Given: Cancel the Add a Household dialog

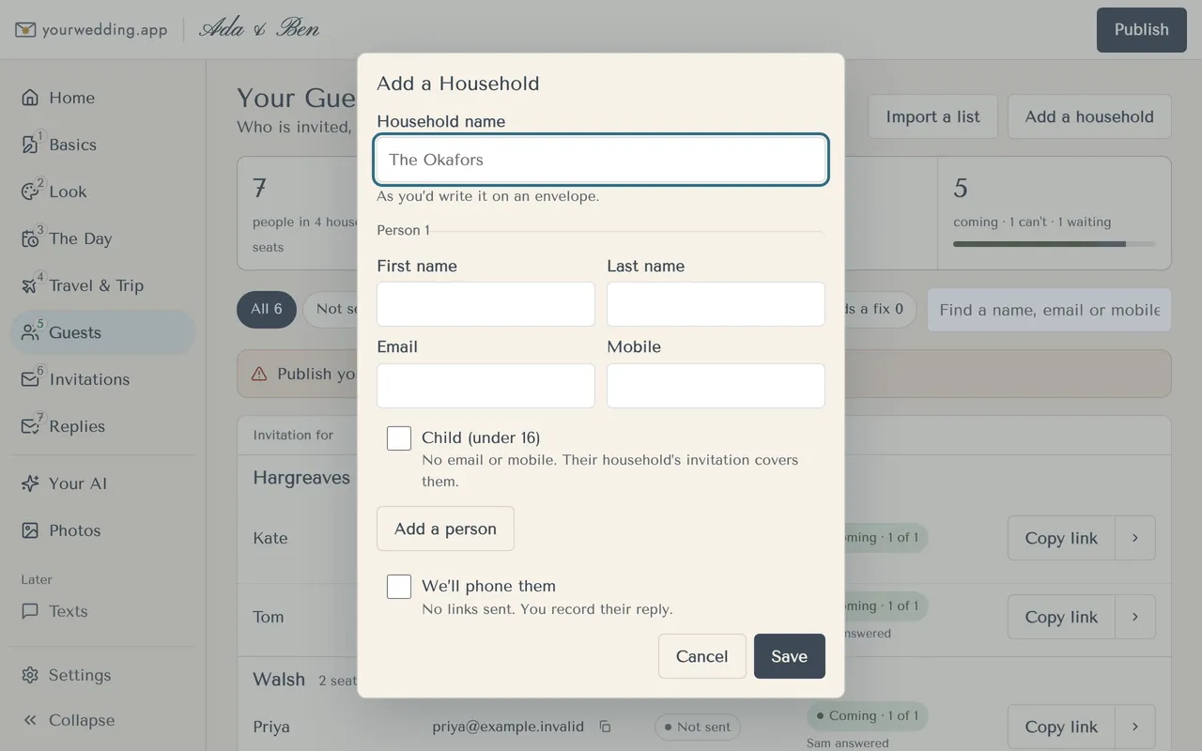Looking at the screenshot, I should [702, 656].
